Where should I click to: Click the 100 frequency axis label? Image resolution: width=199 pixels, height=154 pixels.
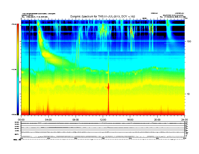(189, 42)
